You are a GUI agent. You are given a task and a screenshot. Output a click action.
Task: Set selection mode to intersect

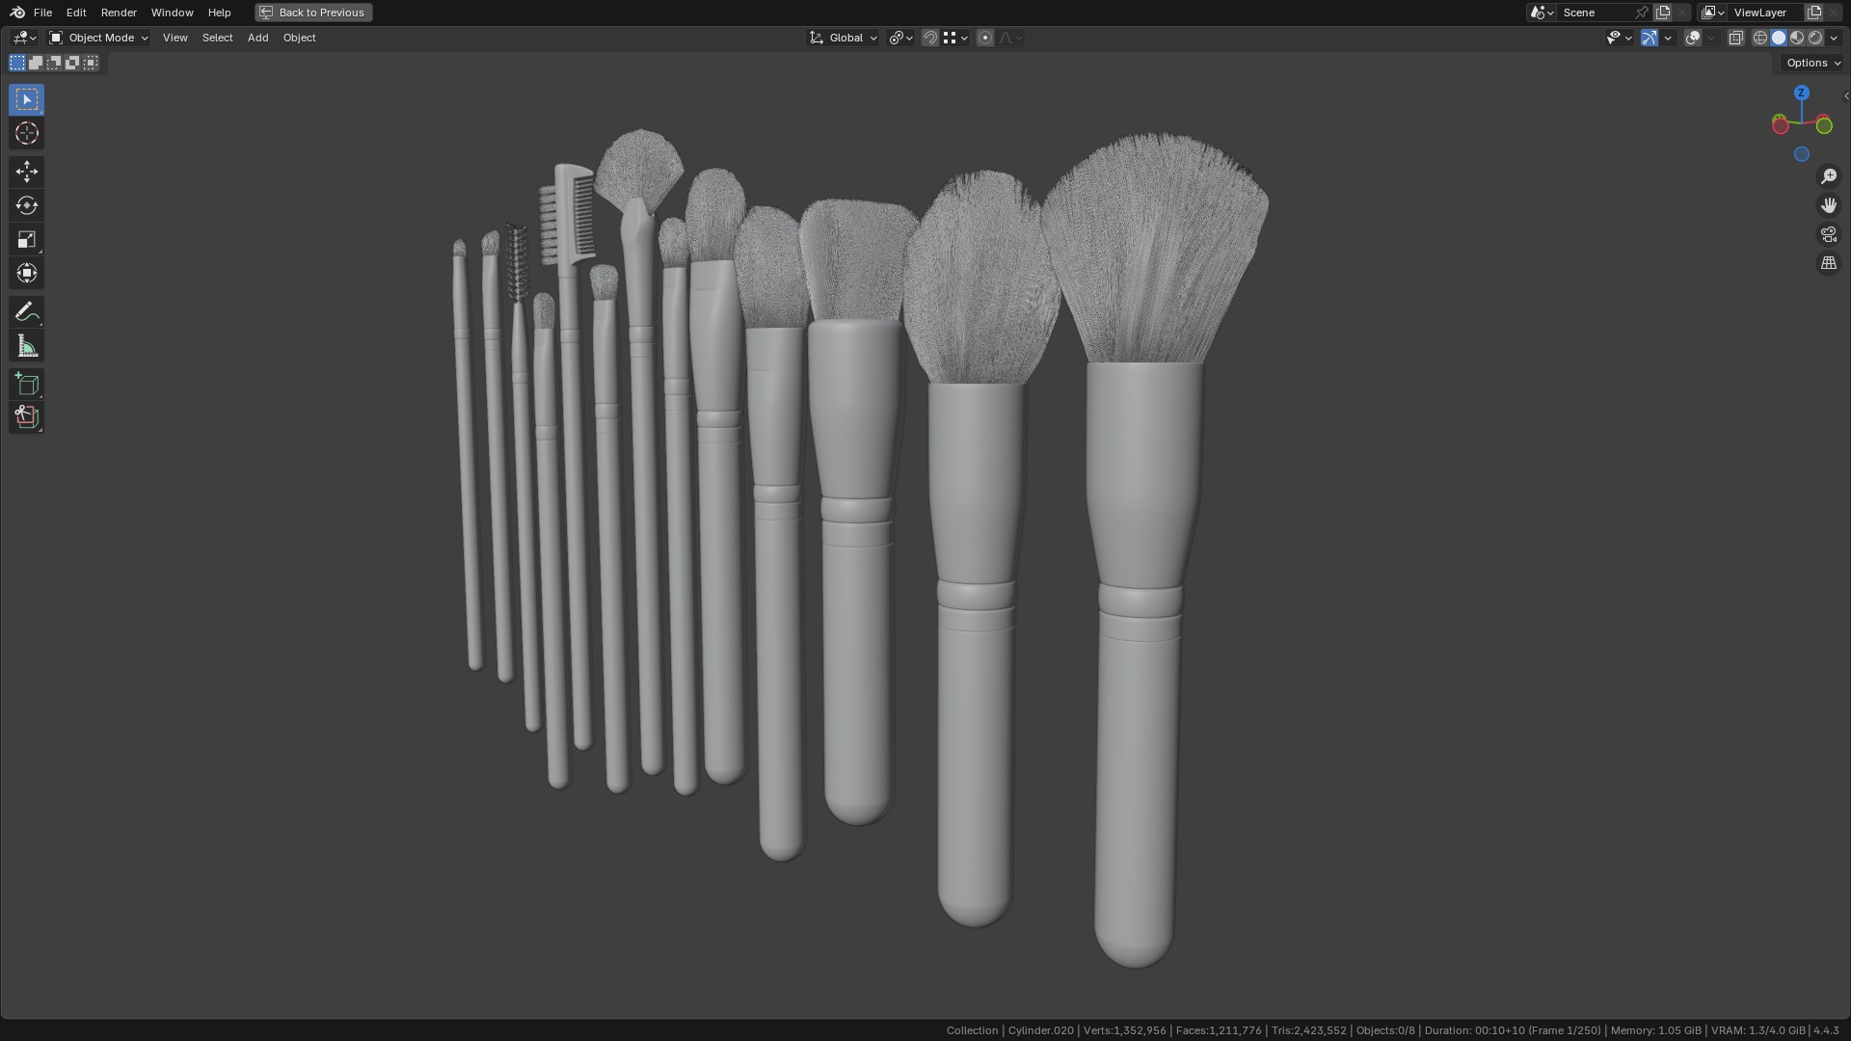91,63
